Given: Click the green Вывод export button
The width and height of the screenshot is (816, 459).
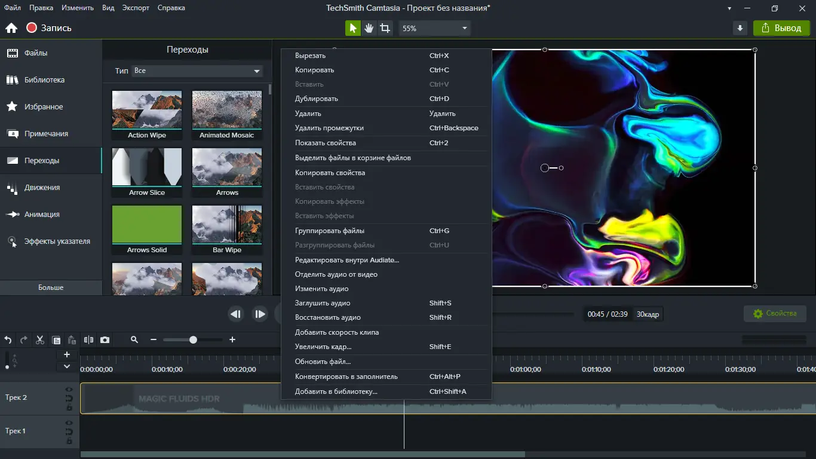Looking at the screenshot, I should point(781,28).
